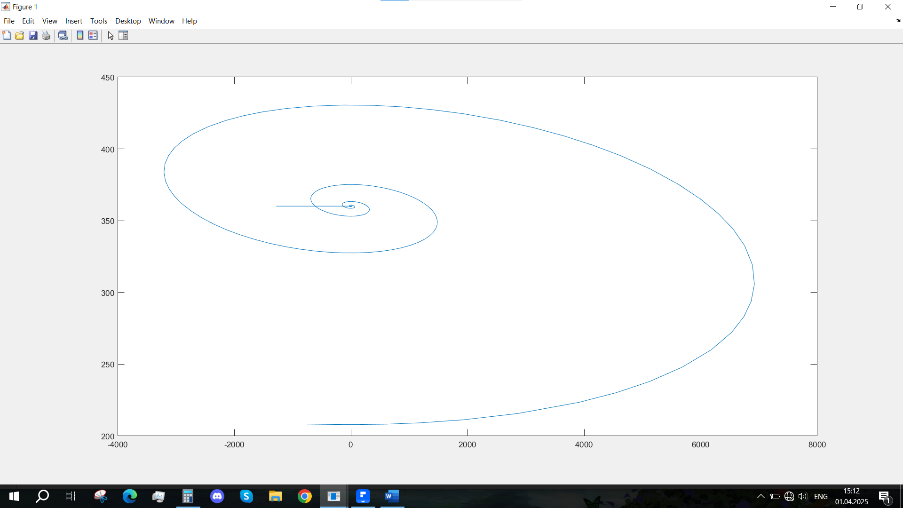Open Task View on the taskbar

coord(71,496)
